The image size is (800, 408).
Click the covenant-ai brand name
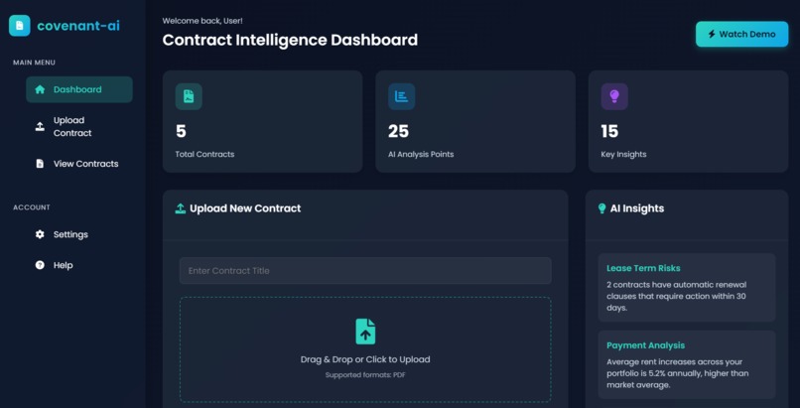78,26
